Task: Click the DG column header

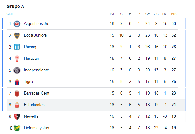Action: coord(165,14)
